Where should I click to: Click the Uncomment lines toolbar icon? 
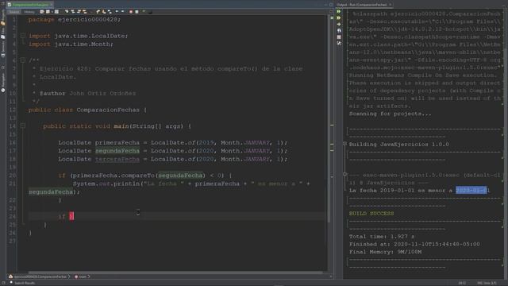click(150, 12)
